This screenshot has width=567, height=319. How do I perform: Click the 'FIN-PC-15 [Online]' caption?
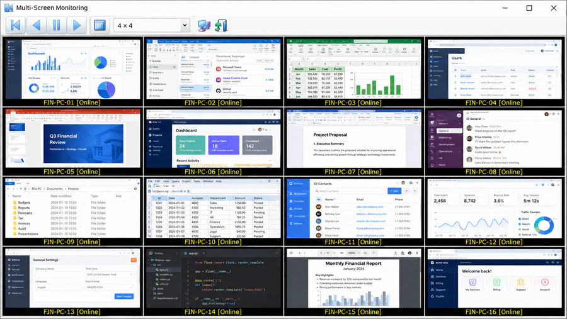click(x=353, y=312)
